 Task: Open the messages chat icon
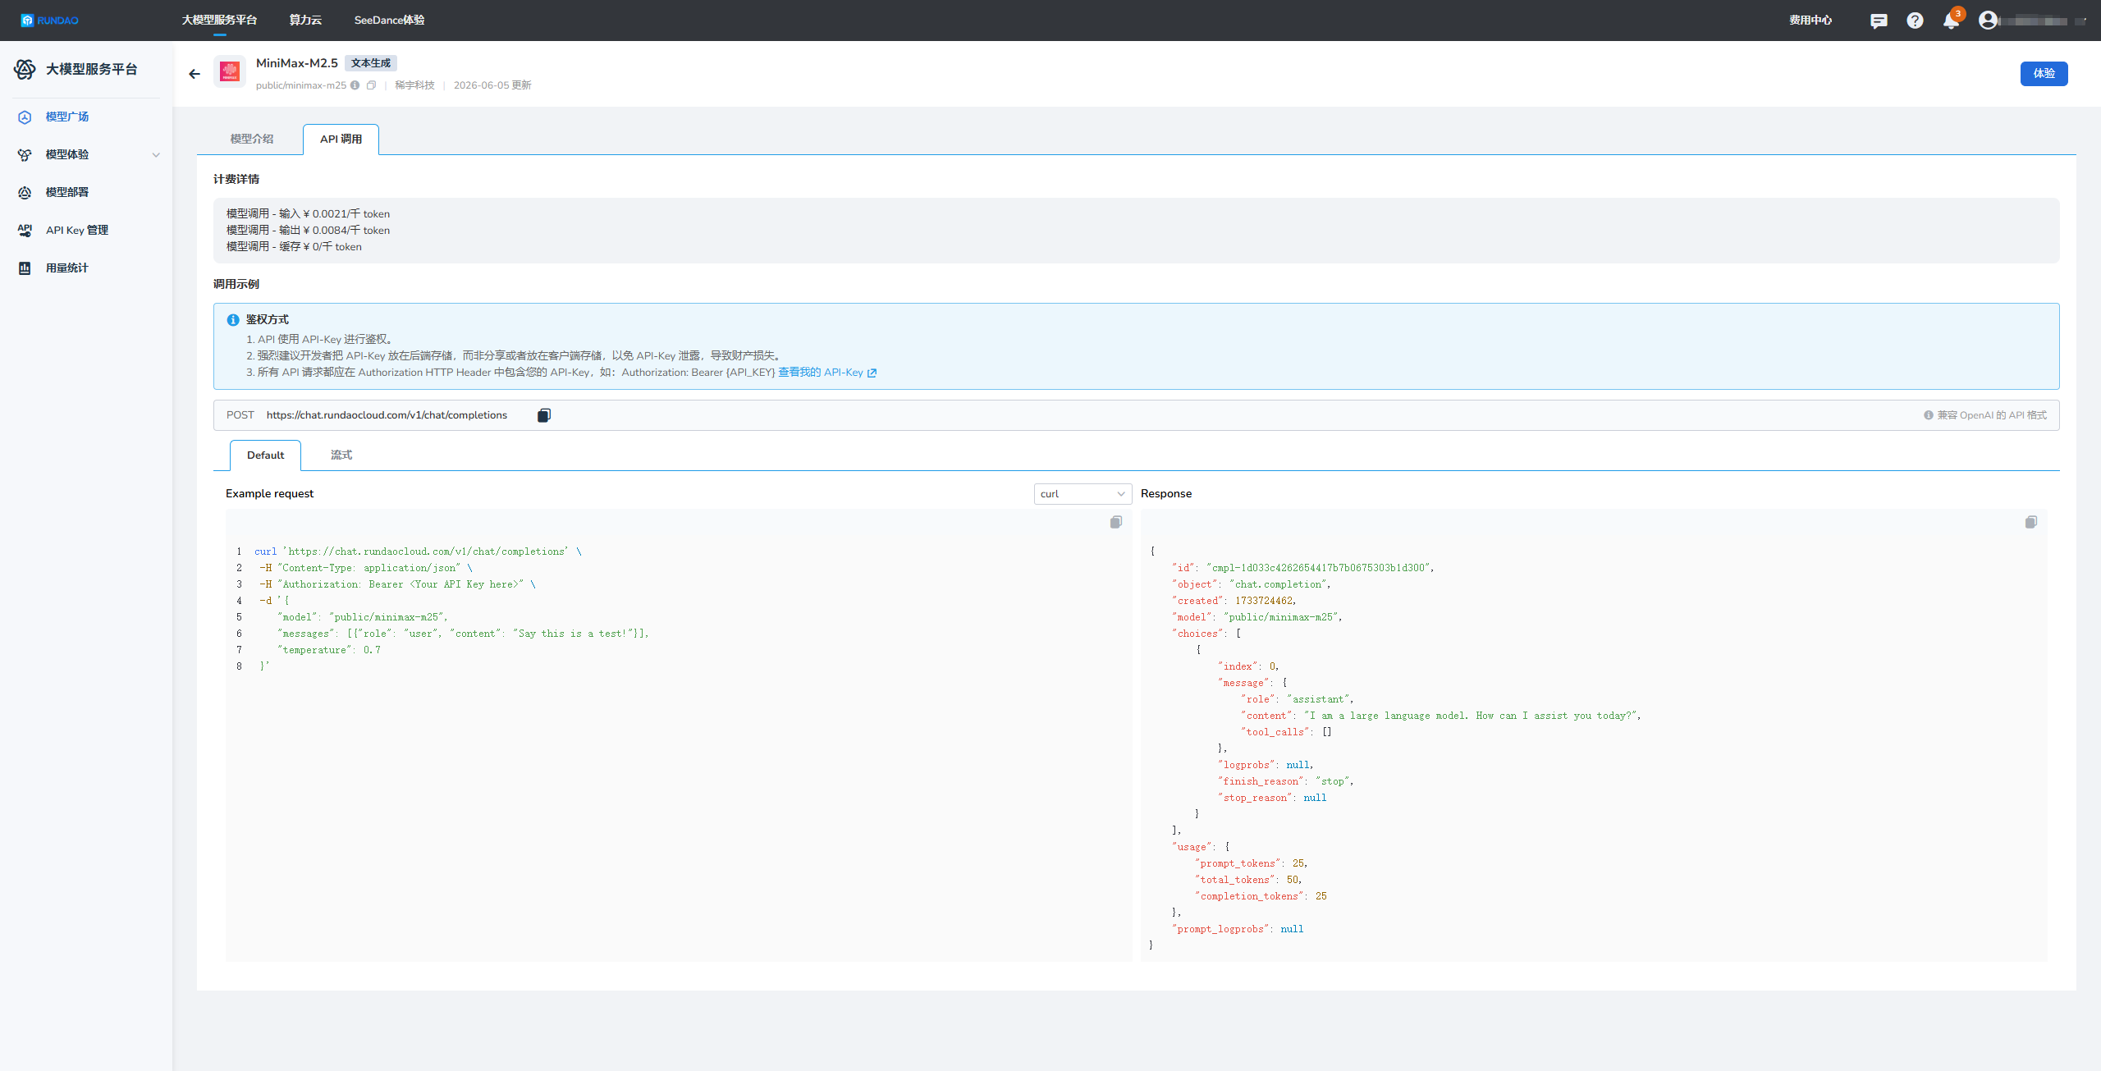1879,21
